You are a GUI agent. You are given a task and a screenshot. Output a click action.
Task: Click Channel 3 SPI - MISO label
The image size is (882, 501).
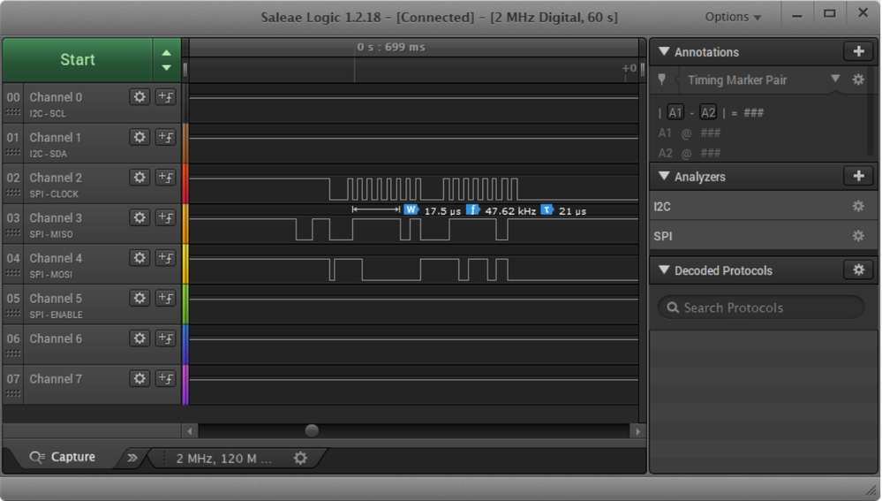(51, 234)
